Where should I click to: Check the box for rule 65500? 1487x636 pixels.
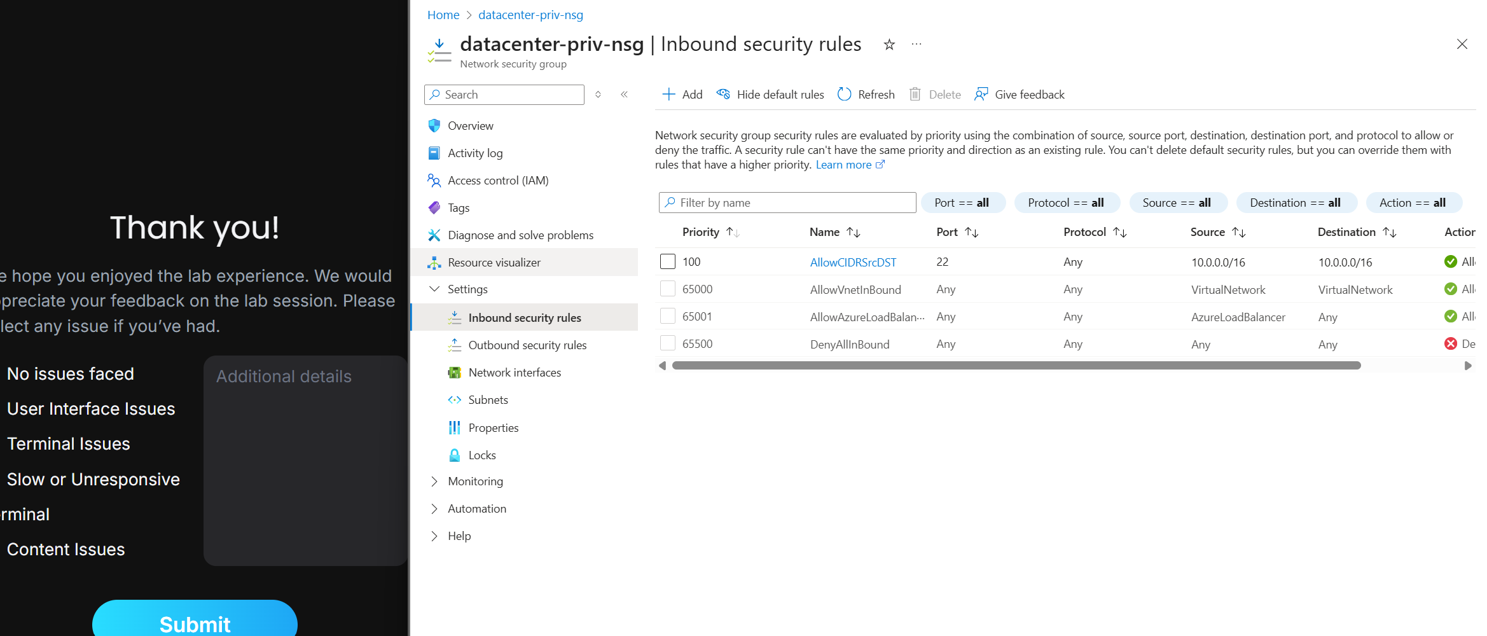pyautogui.click(x=668, y=343)
